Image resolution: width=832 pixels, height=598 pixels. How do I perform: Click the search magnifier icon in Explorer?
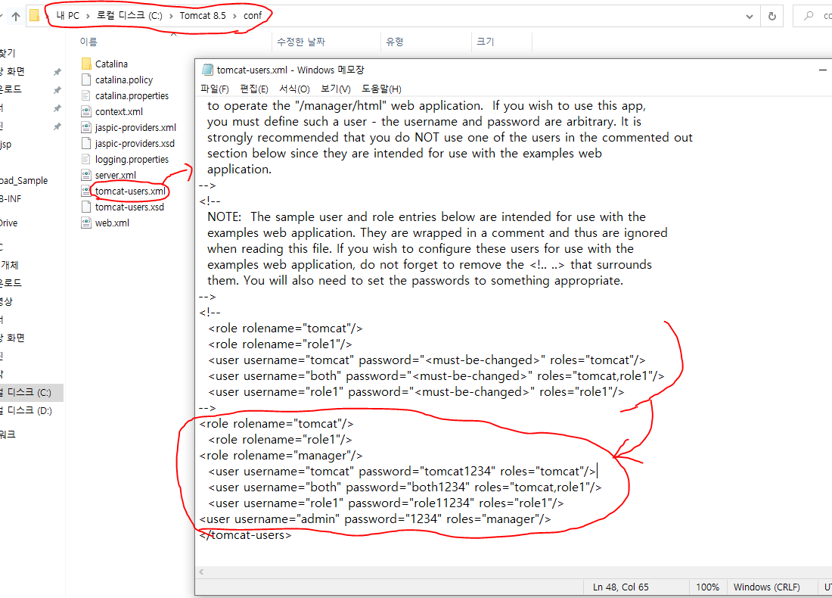click(x=809, y=16)
